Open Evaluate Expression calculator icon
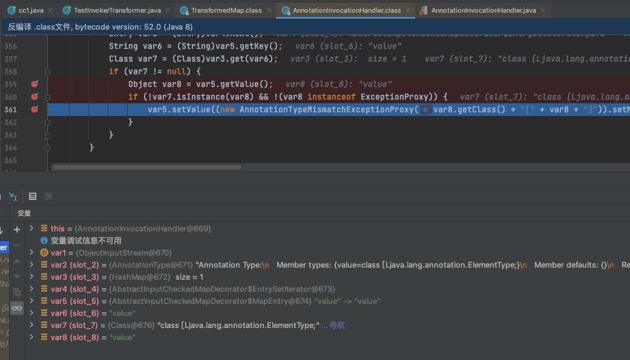The height and width of the screenshot is (360, 630). (33, 196)
